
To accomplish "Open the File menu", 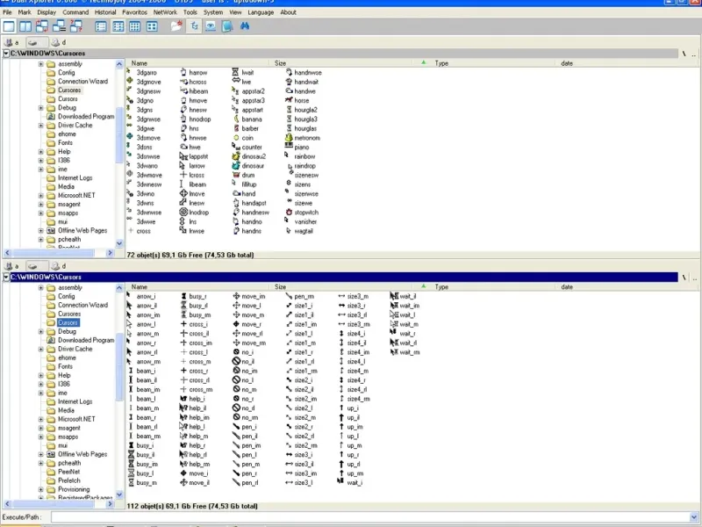I will 7,12.
